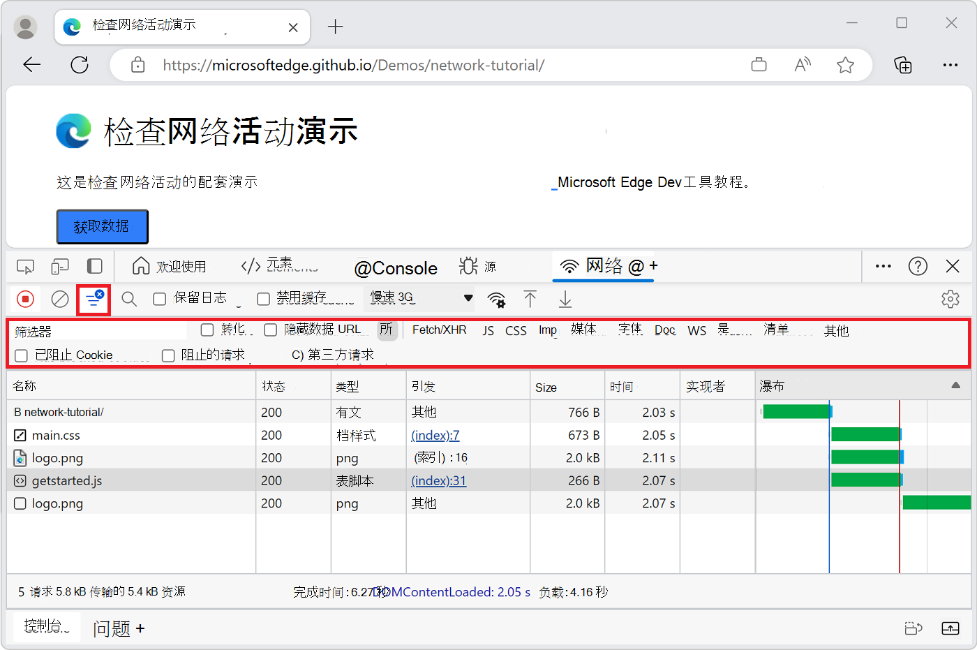This screenshot has height=650, width=977.
Task: Sort by the 瀑布 column arrow
Action: pos(956,385)
